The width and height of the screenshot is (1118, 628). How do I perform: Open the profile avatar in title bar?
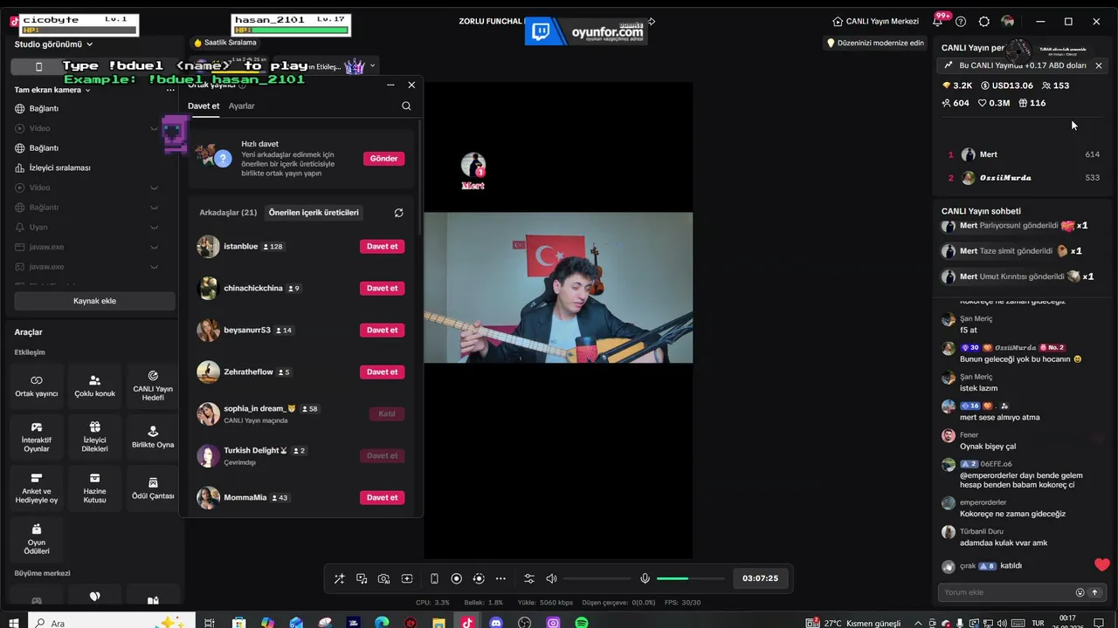coord(1008,21)
